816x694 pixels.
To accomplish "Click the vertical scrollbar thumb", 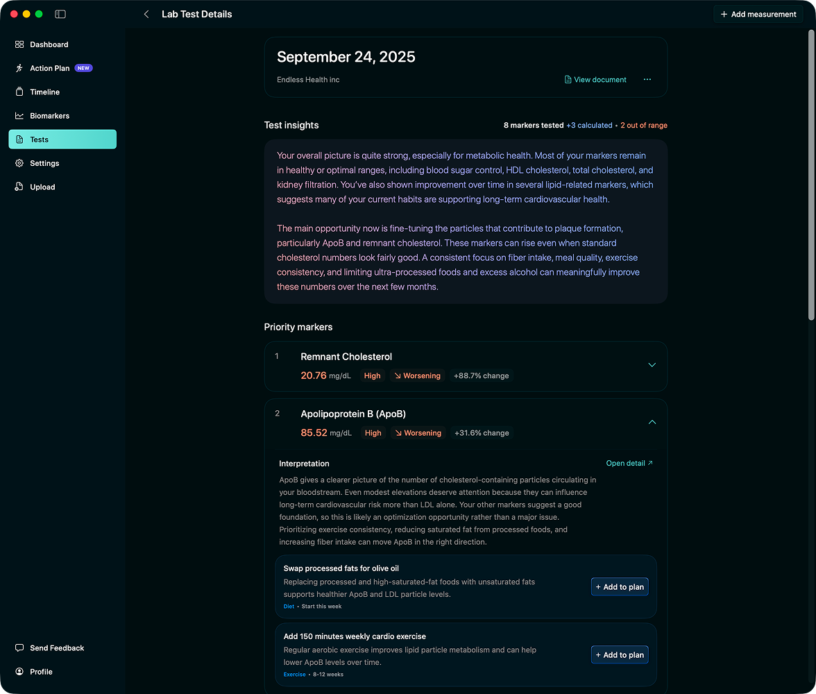I will coord(810,175).
